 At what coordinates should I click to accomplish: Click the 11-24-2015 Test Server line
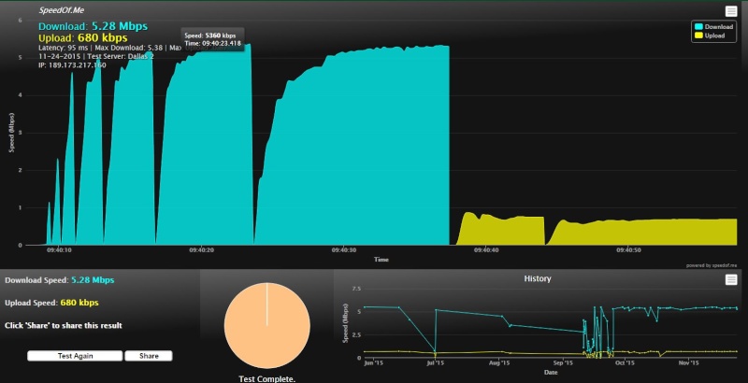96,56
